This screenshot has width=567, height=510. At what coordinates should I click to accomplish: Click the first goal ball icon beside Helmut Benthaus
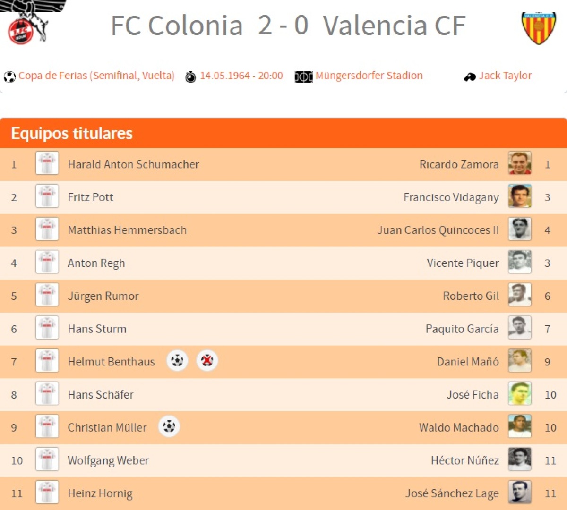pos(177,361)
